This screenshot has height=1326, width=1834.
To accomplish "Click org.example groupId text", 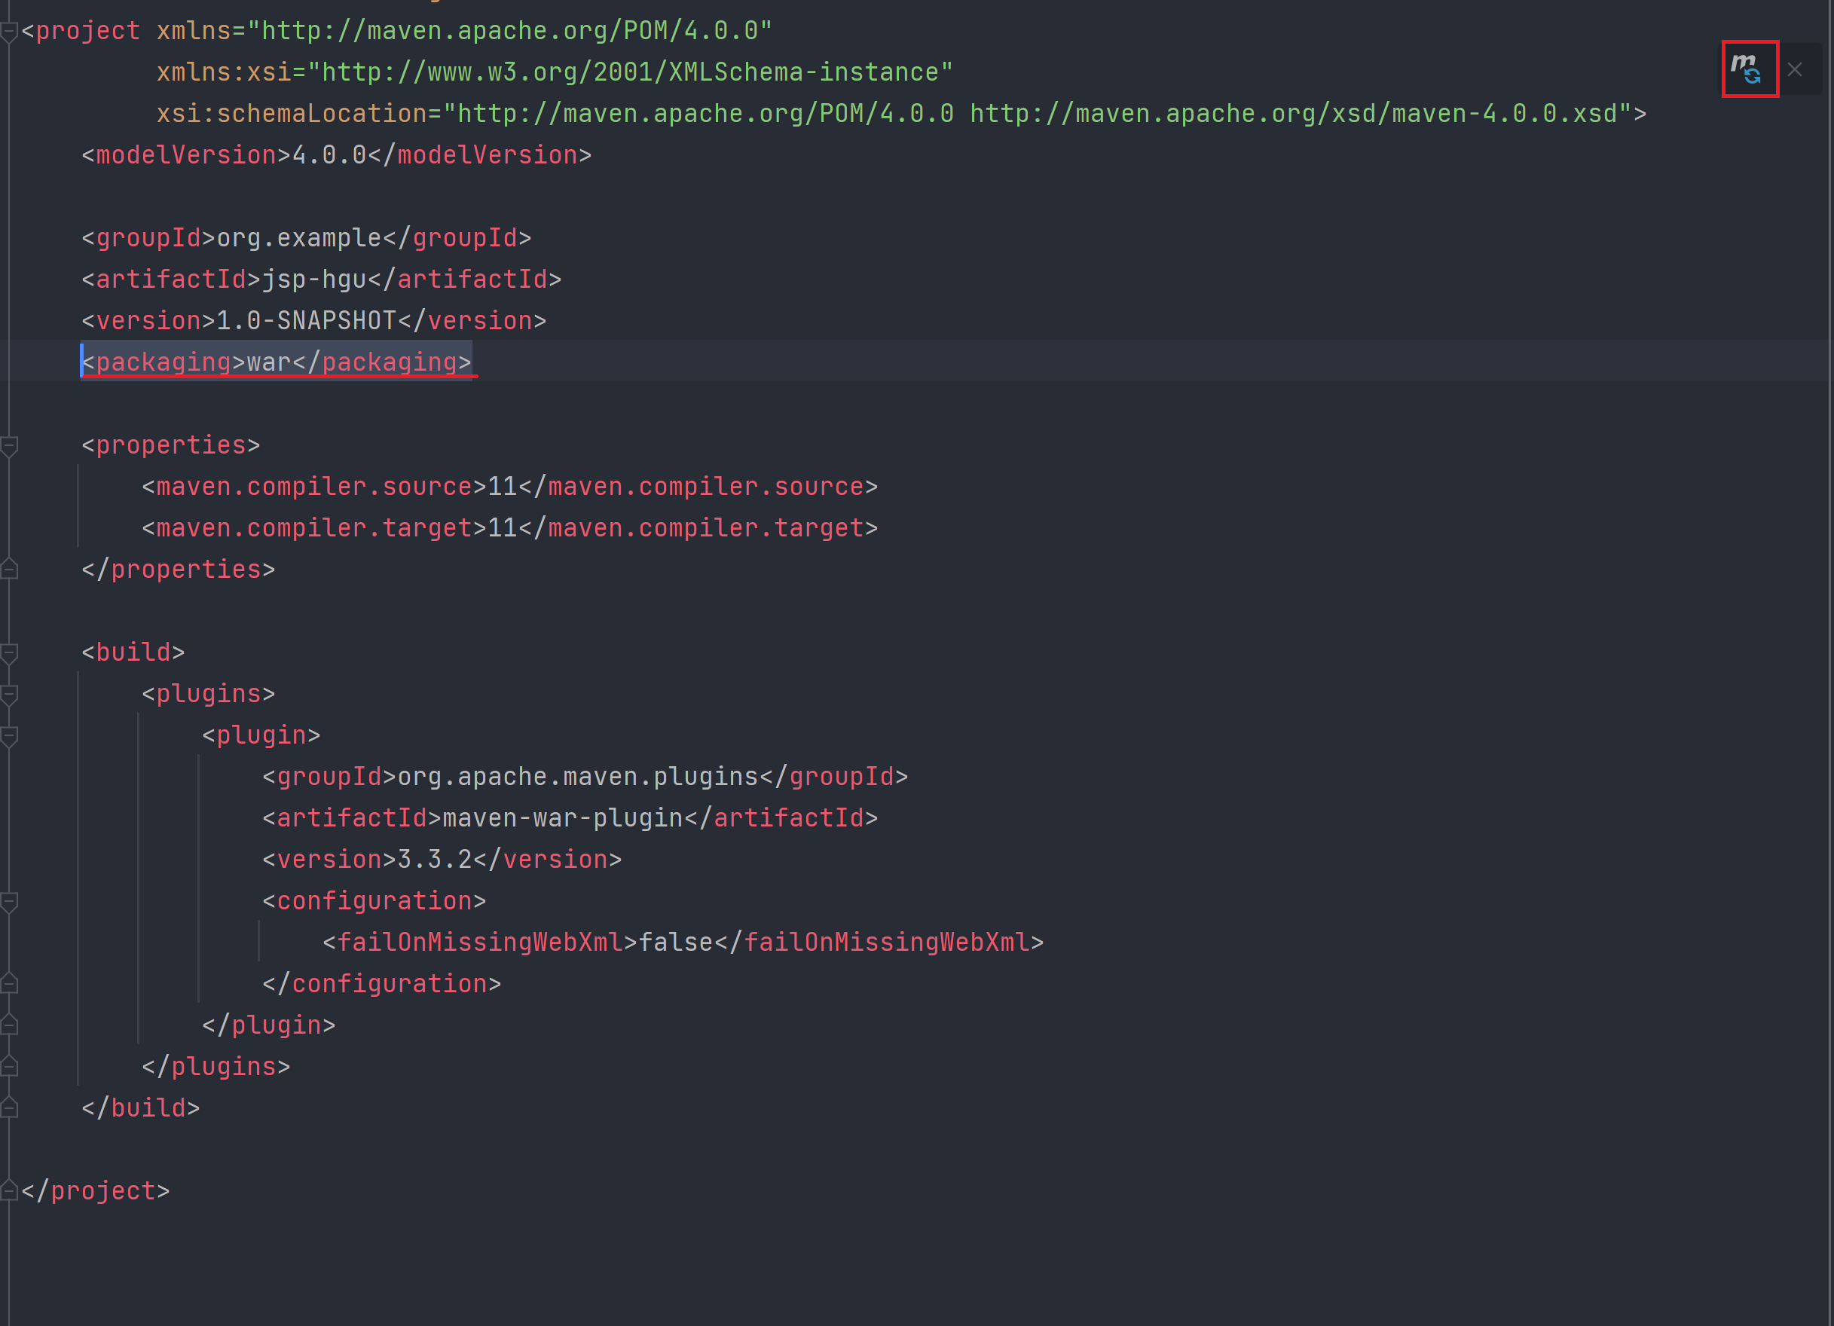I will pos(298,239).
